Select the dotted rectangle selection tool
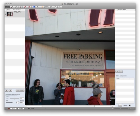The height and width of the screenshot is (116, 140). pos(46,7)
